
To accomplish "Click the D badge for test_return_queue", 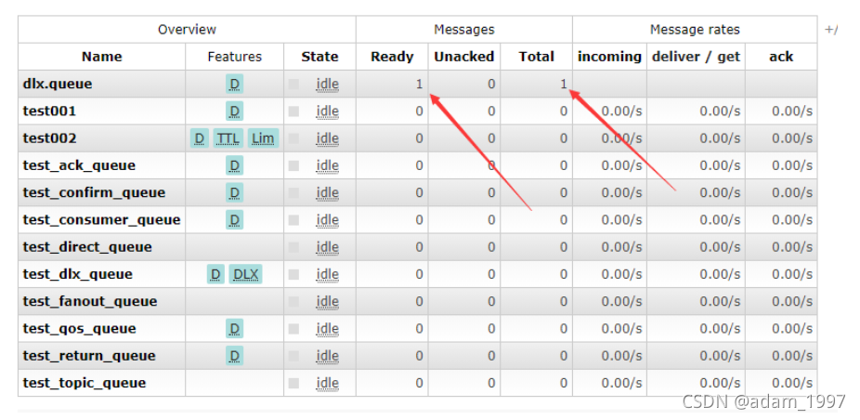I will 234,356.
